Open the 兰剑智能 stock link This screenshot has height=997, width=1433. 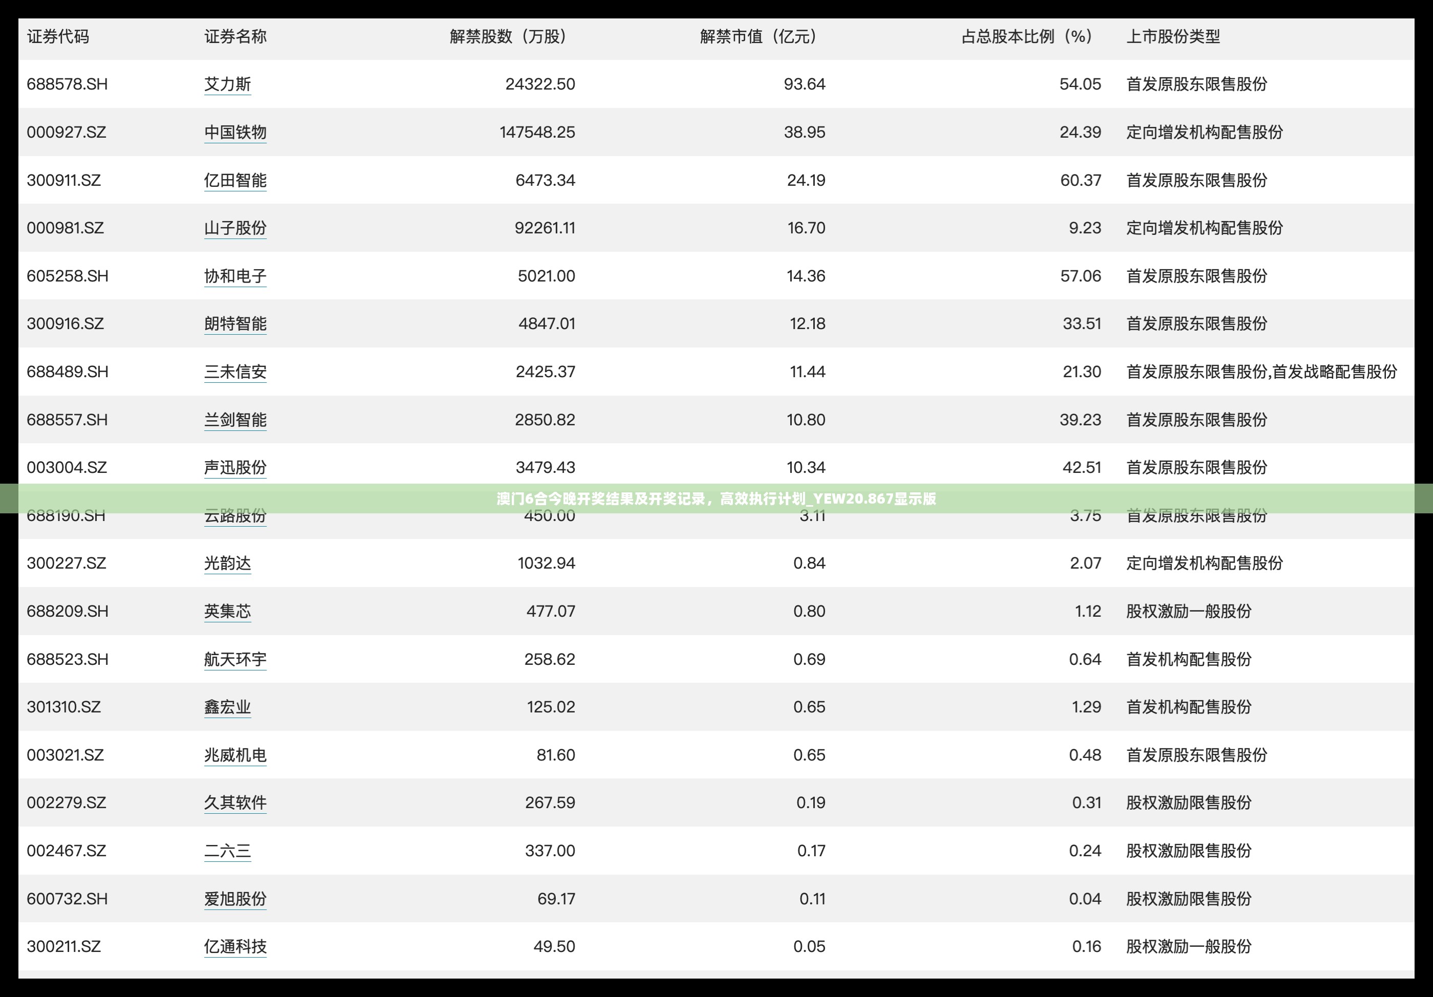(235, 420)
